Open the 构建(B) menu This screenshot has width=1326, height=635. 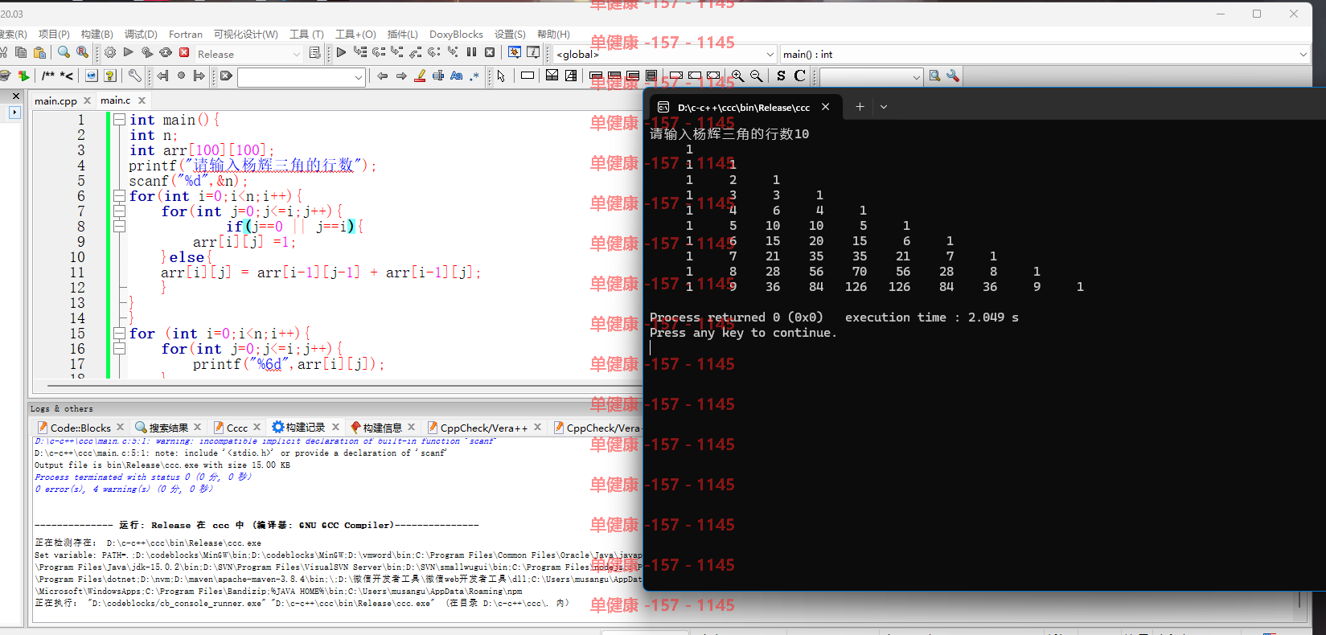pyautogui.click(x=97, y=34)
